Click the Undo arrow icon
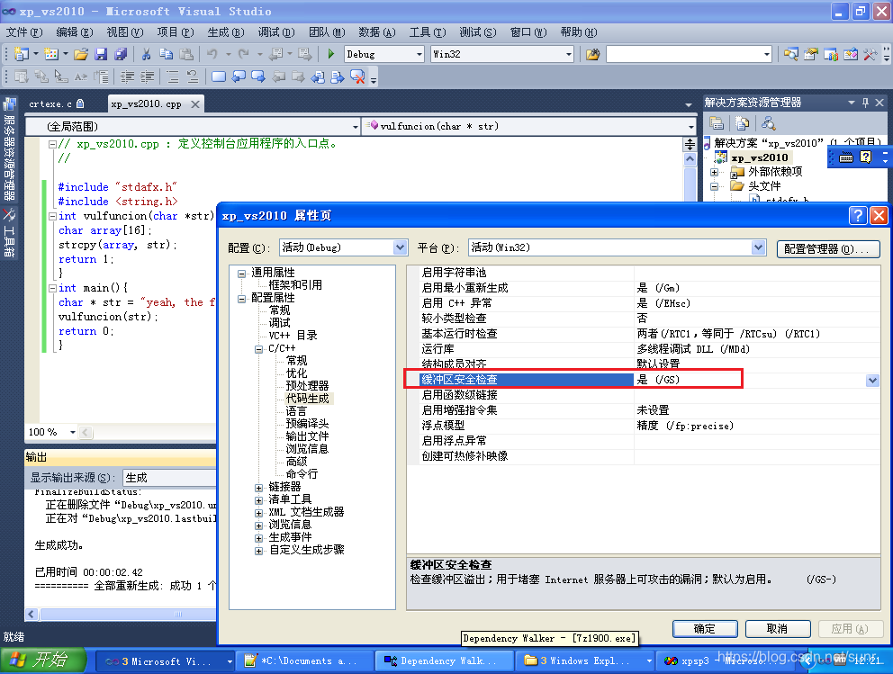 coord(212,54)
